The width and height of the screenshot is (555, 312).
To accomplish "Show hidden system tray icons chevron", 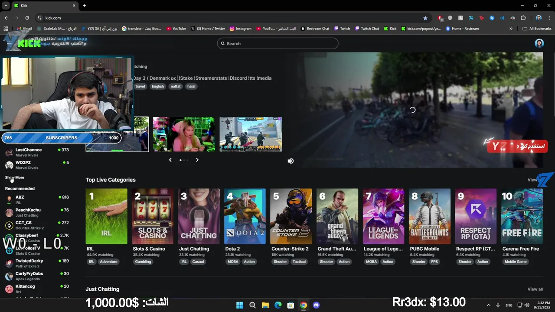I will pos(489,305).
